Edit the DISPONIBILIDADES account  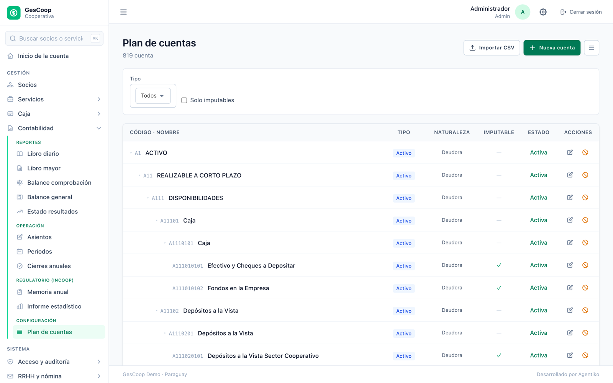pyautogui.click(x=570, y=198)
